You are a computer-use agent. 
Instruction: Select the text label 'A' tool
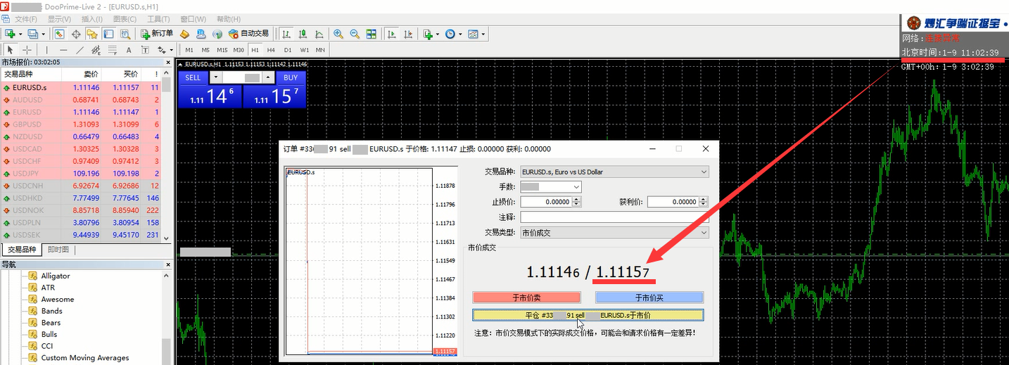[129, 50]
